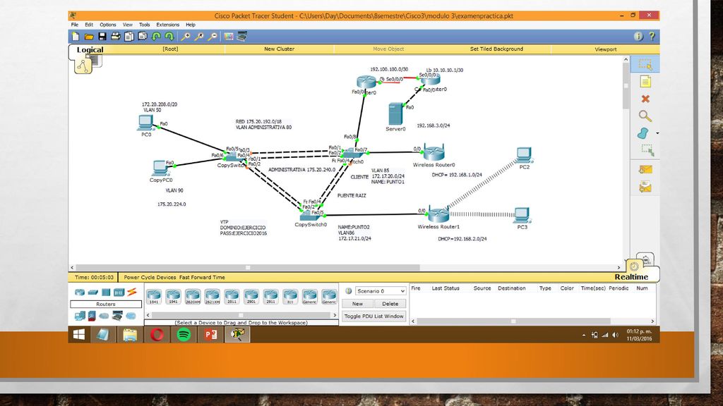
Task: Open the Drawing Palette icon
Action: click(229, 37)
